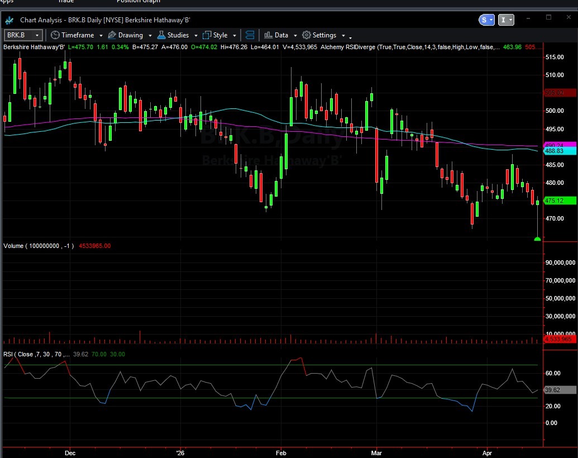This screenshot has width=578, height=458.
Task: Click the Drawing pencil icon
Action: (111, 35)
